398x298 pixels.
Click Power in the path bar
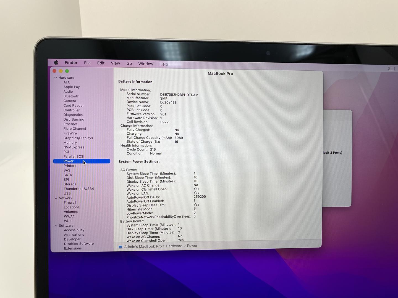click(x=192, y=246)
